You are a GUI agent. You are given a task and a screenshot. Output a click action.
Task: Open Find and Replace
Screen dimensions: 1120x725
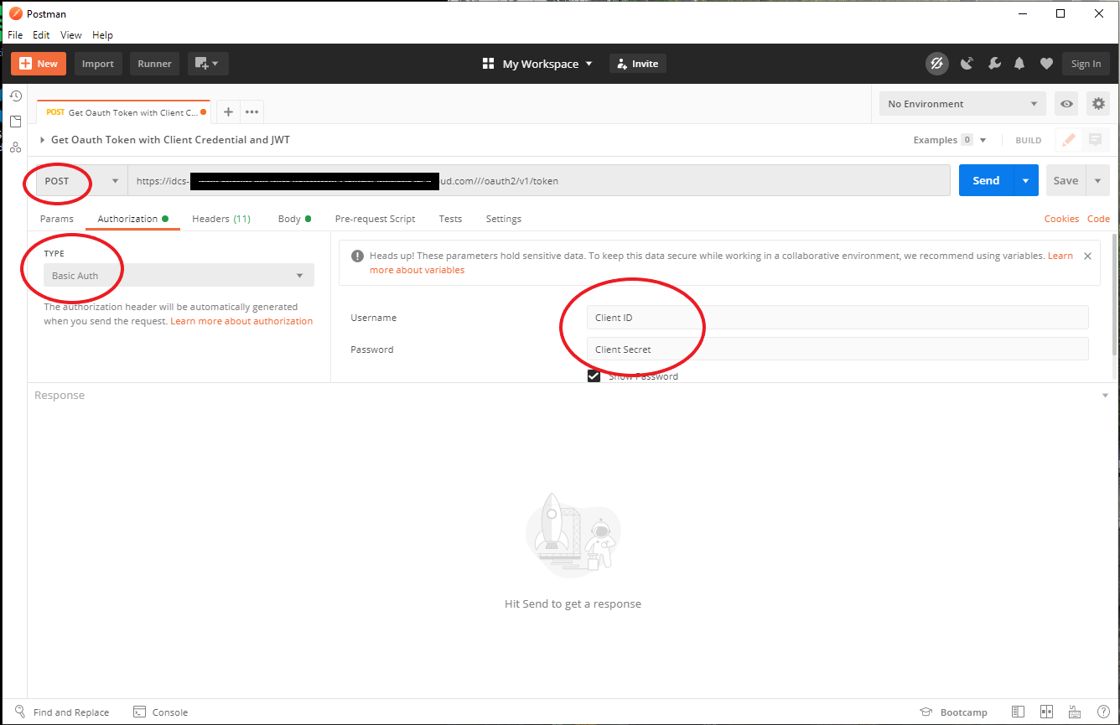[61, 712]
